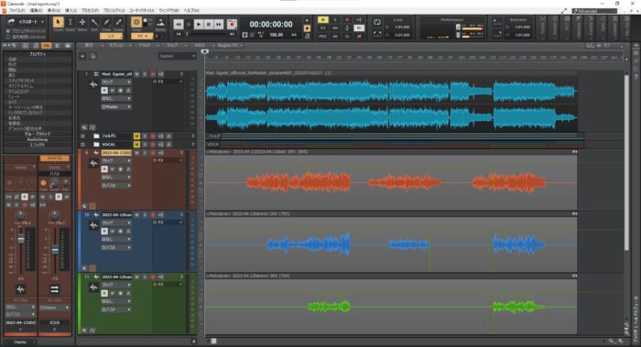This screenshot has height=347, width=641.
Task: Open the 挿入 (Insert) menu
Action: click(71, 10)
